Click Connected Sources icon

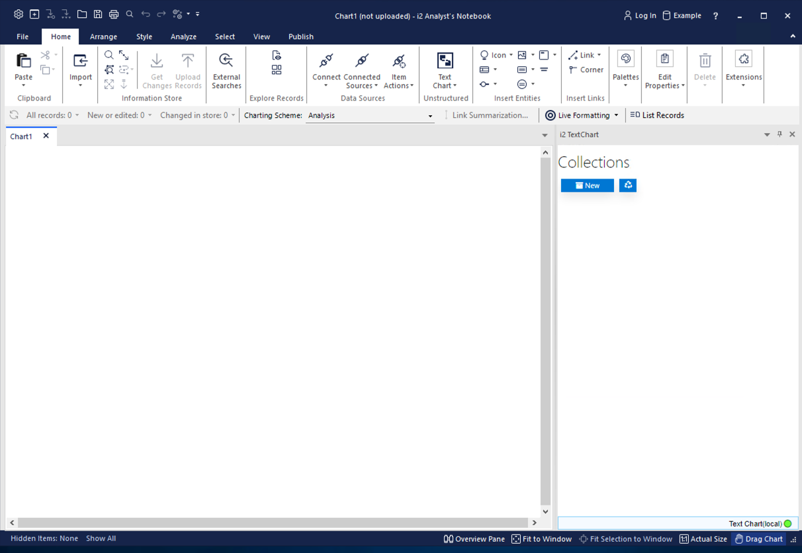pyautogui.click(x=362, y=61)
